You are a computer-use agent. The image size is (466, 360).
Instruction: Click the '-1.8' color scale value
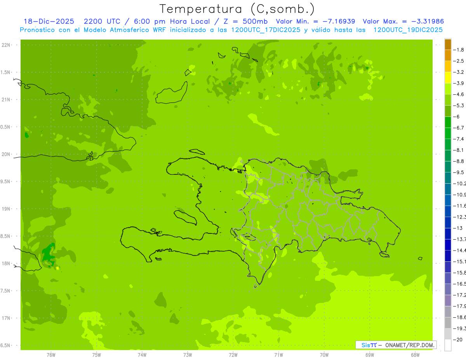click(459, 50)
